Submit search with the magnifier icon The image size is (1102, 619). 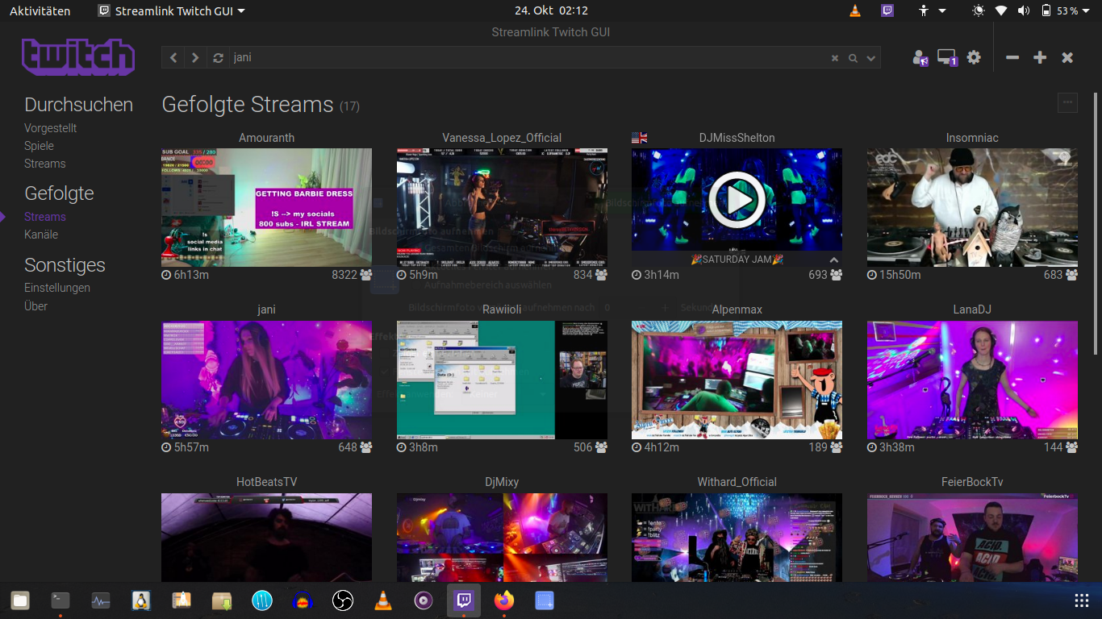pyautogui.click(x=853, y=58)
